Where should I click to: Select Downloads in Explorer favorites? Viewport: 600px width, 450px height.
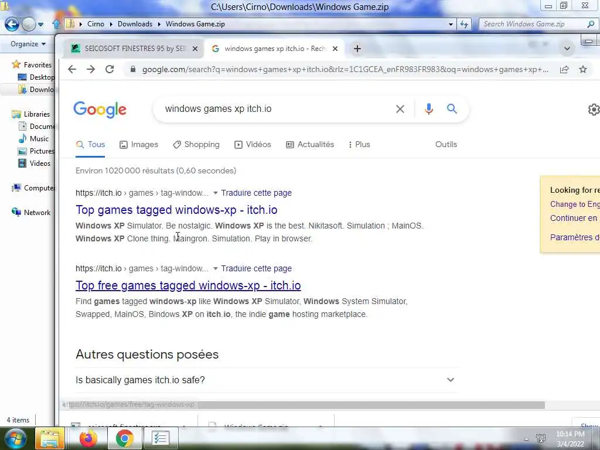[37, 90]
